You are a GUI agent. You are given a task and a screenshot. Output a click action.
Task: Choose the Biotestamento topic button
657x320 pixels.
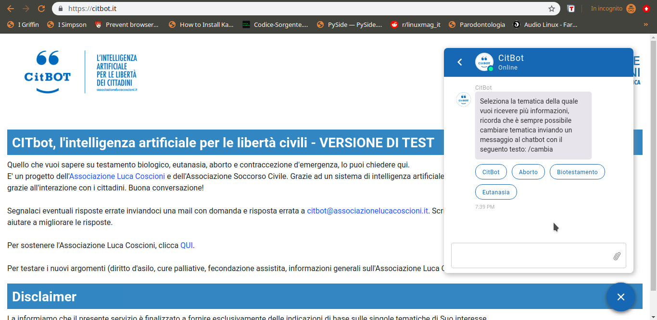point(577,172)
